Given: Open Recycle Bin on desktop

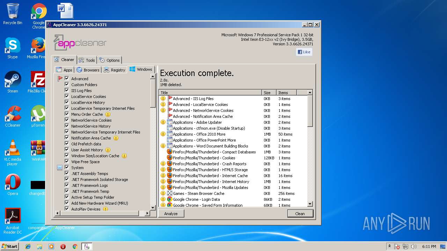Looking at the screenshot, I should click(x=13, y=14).
